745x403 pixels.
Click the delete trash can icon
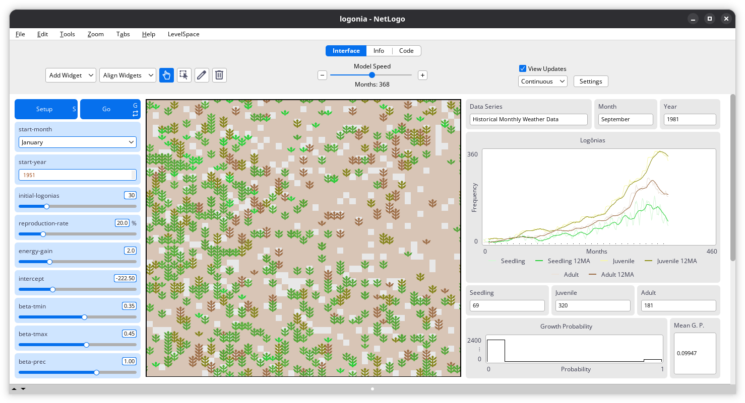tap(219, 75)
